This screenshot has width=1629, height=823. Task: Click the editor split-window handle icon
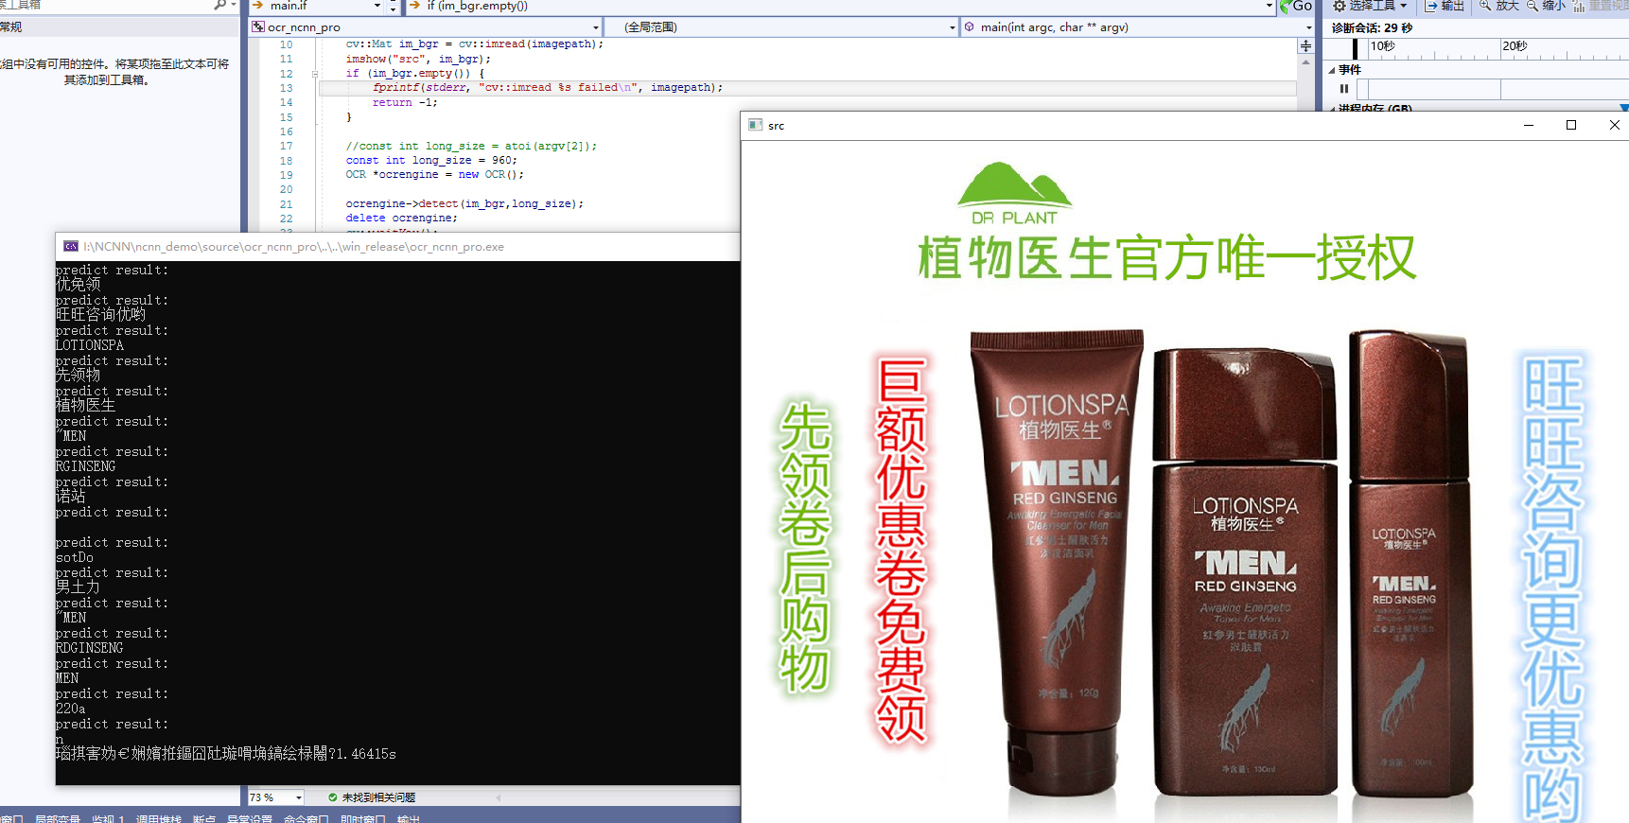tap(1305, 45)
